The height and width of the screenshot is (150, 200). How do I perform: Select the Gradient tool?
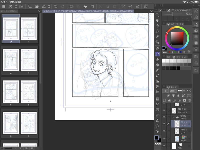pyautogui.click(x=157, y=99)
